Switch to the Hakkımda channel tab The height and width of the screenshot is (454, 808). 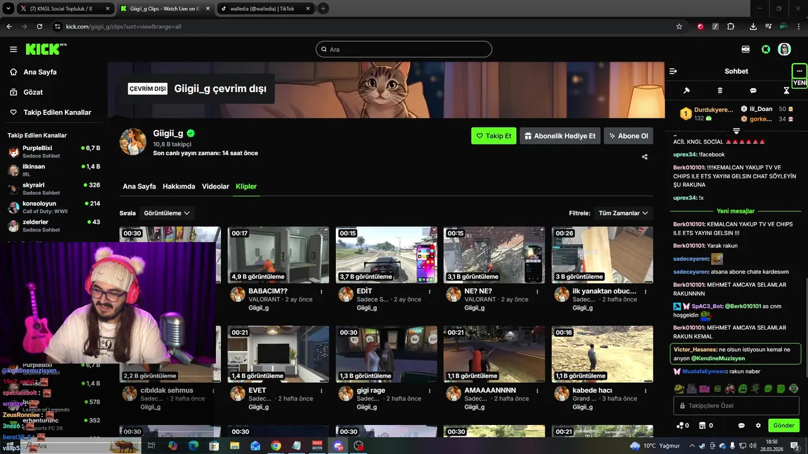(x=179, y=187)
